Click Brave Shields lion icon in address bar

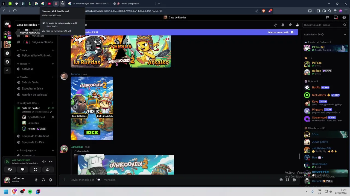pyautogui.click(x=264, y=11)
